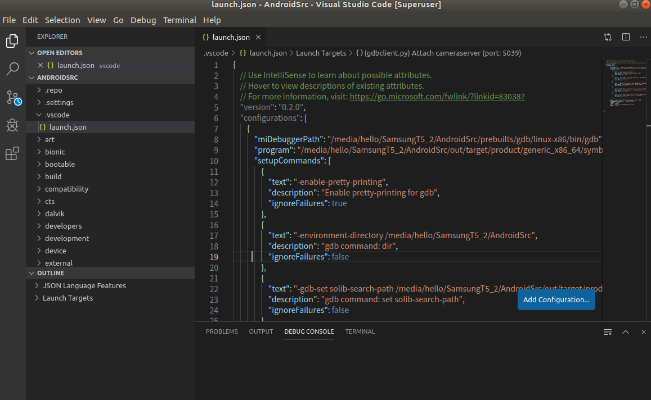
Task: Switch to the TERMINAL tab
Action: (x=360, y=331)
